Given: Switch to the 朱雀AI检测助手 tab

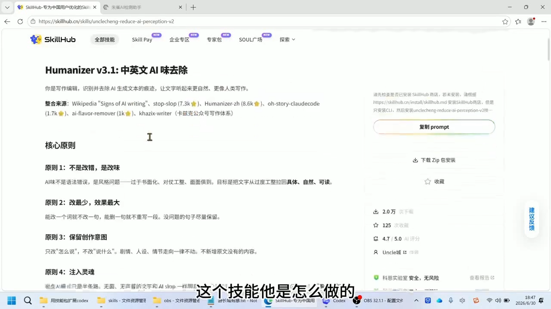Looking at the screenshot, I should pyautogui.click(x=143, y=7).
